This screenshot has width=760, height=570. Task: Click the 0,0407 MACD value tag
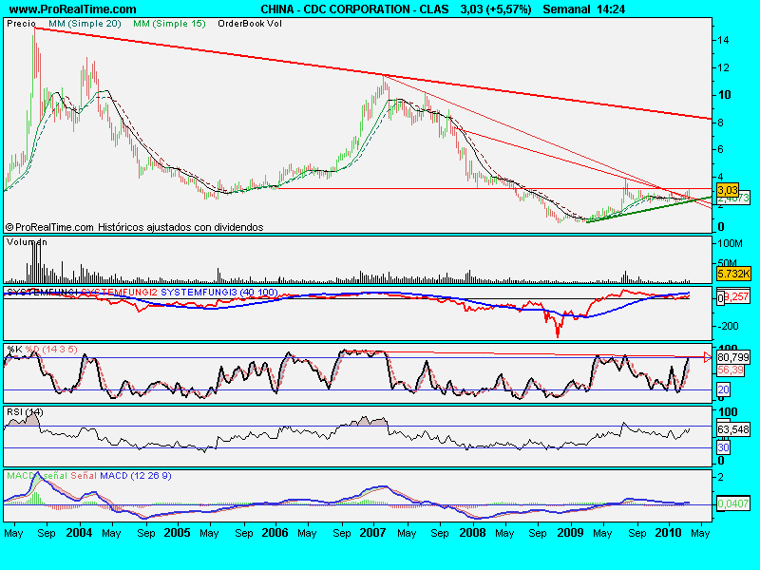pyautogui.click(x=733, y=504)
